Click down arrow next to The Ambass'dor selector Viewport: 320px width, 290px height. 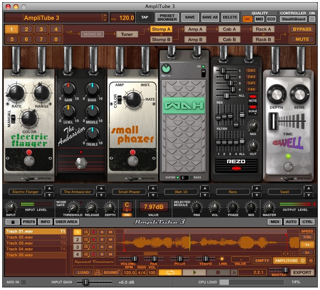point(101,195)
